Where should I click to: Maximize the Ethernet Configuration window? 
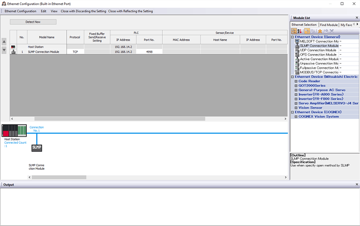[x=342, y=4]
